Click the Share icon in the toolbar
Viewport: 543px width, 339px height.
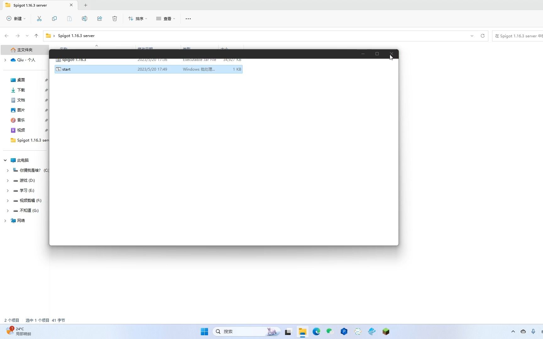click(100, 19)
